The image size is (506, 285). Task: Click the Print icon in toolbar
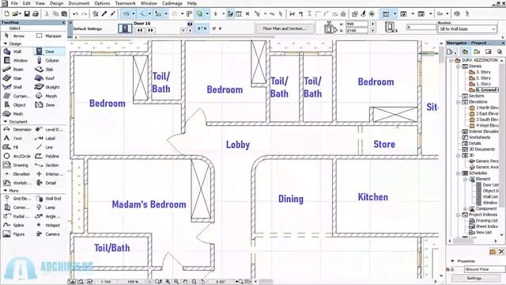[36, 14]
